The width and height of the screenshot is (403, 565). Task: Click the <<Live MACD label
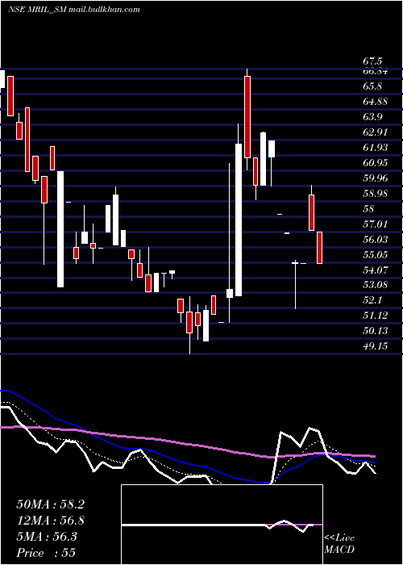click(x=339, y=544)
